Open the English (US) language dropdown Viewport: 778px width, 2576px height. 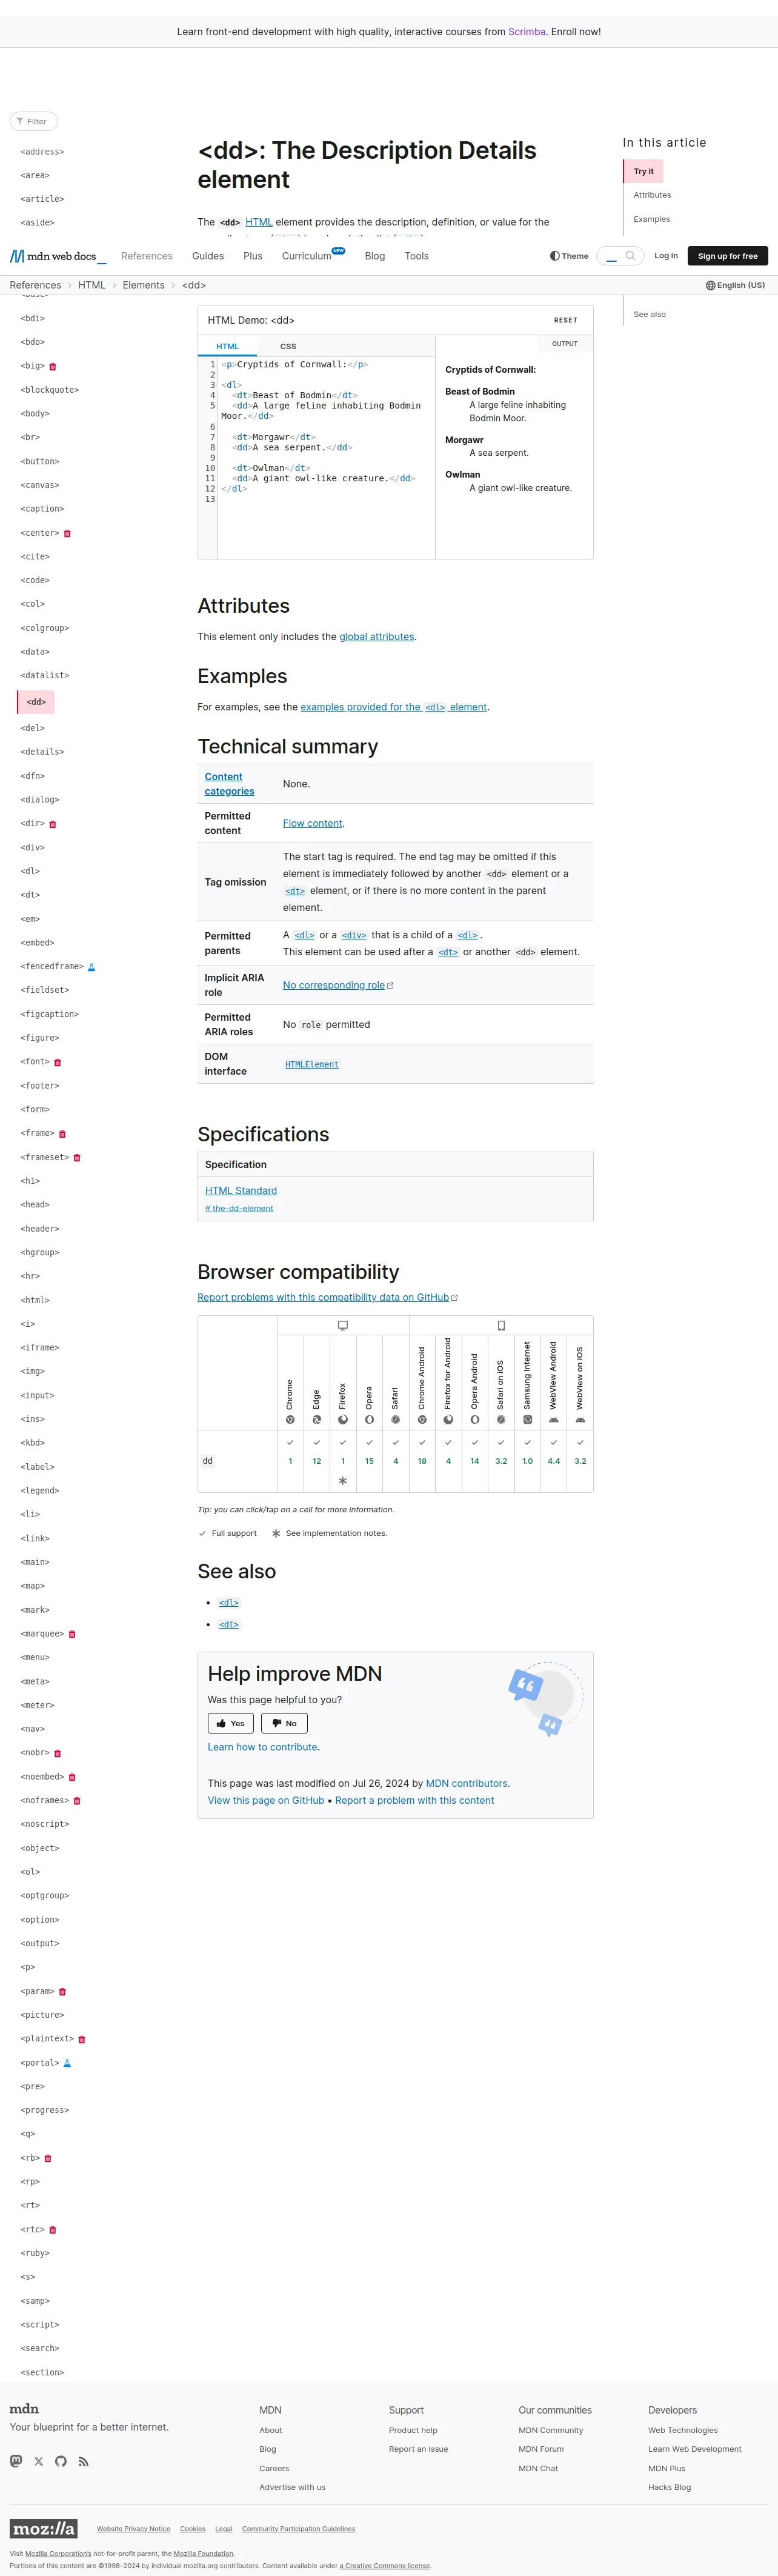[735, 285]
